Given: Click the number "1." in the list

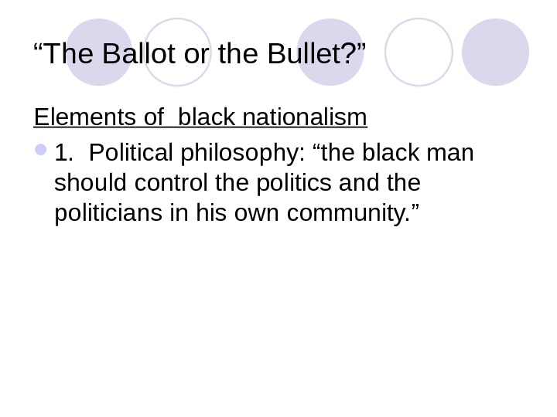Looking at the screenshot, I should pos(66,153).
